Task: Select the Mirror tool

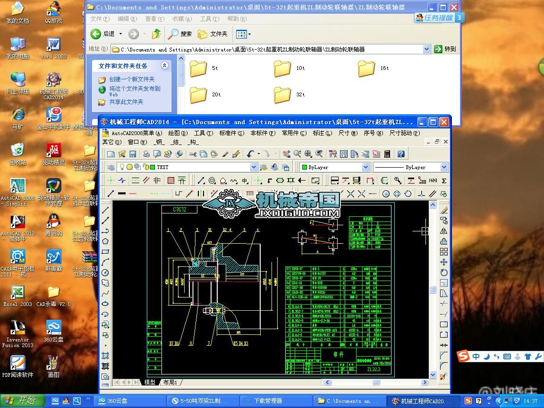Action: [444, 231]
